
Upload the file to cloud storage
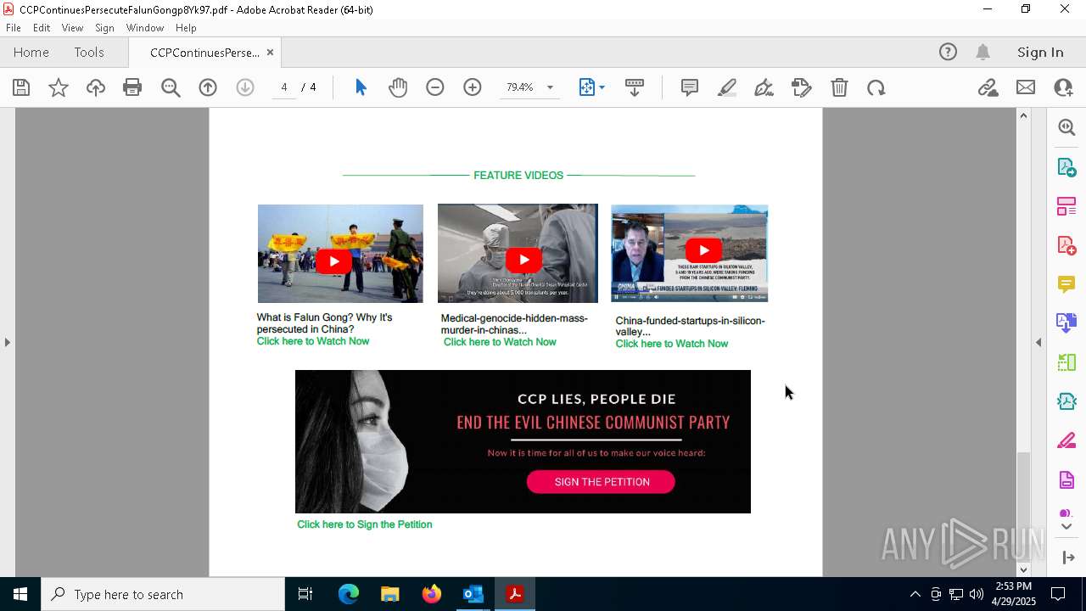(x=96, y=87)
